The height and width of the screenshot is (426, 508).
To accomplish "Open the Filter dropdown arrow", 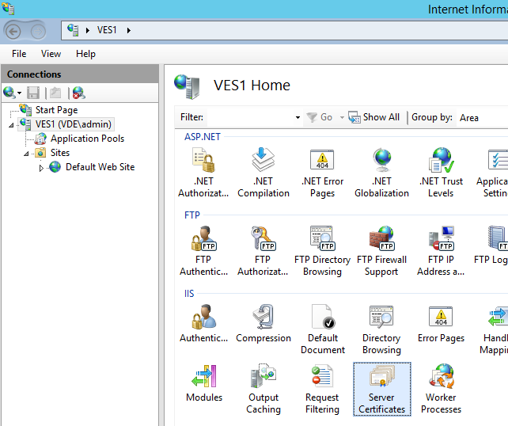I will pyautogui.click(x=298, y=117).
